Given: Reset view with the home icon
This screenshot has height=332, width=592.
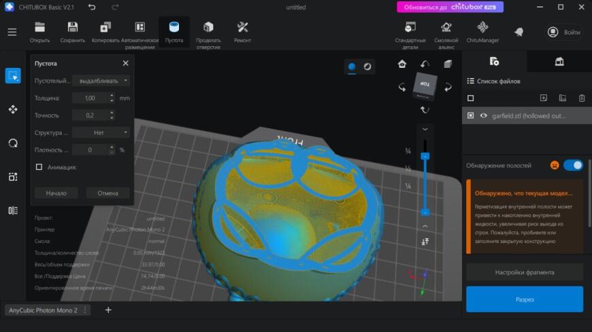Looking at the screenshot, I should pos(402,64).
